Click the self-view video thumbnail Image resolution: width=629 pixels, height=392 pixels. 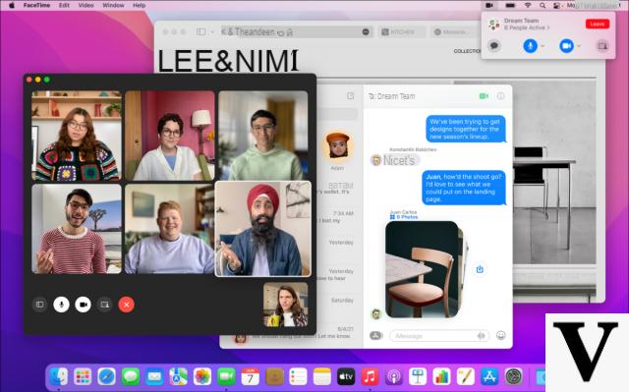pyautogui.click(x=286, y=305)
